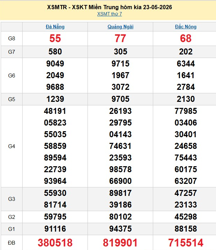
Task: Click the G1 number 88158
Action: click(186, 229)
